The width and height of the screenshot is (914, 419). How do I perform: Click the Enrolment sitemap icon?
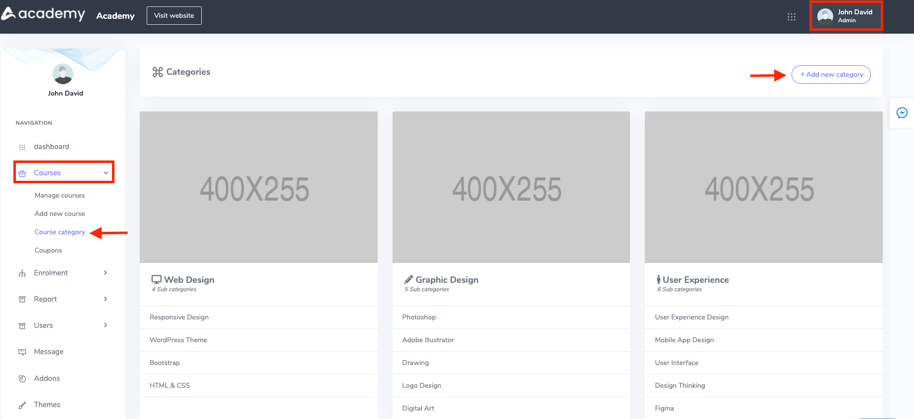pos(22,273)
